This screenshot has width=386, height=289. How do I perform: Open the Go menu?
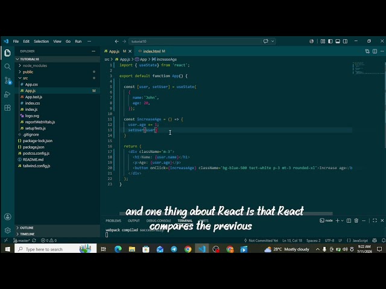(x=68, y=42)
